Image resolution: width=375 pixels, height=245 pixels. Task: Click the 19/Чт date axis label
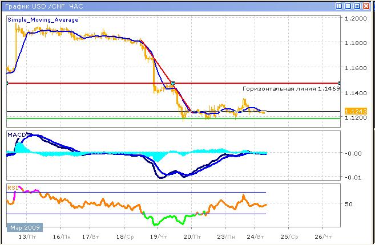pos(158,237)
